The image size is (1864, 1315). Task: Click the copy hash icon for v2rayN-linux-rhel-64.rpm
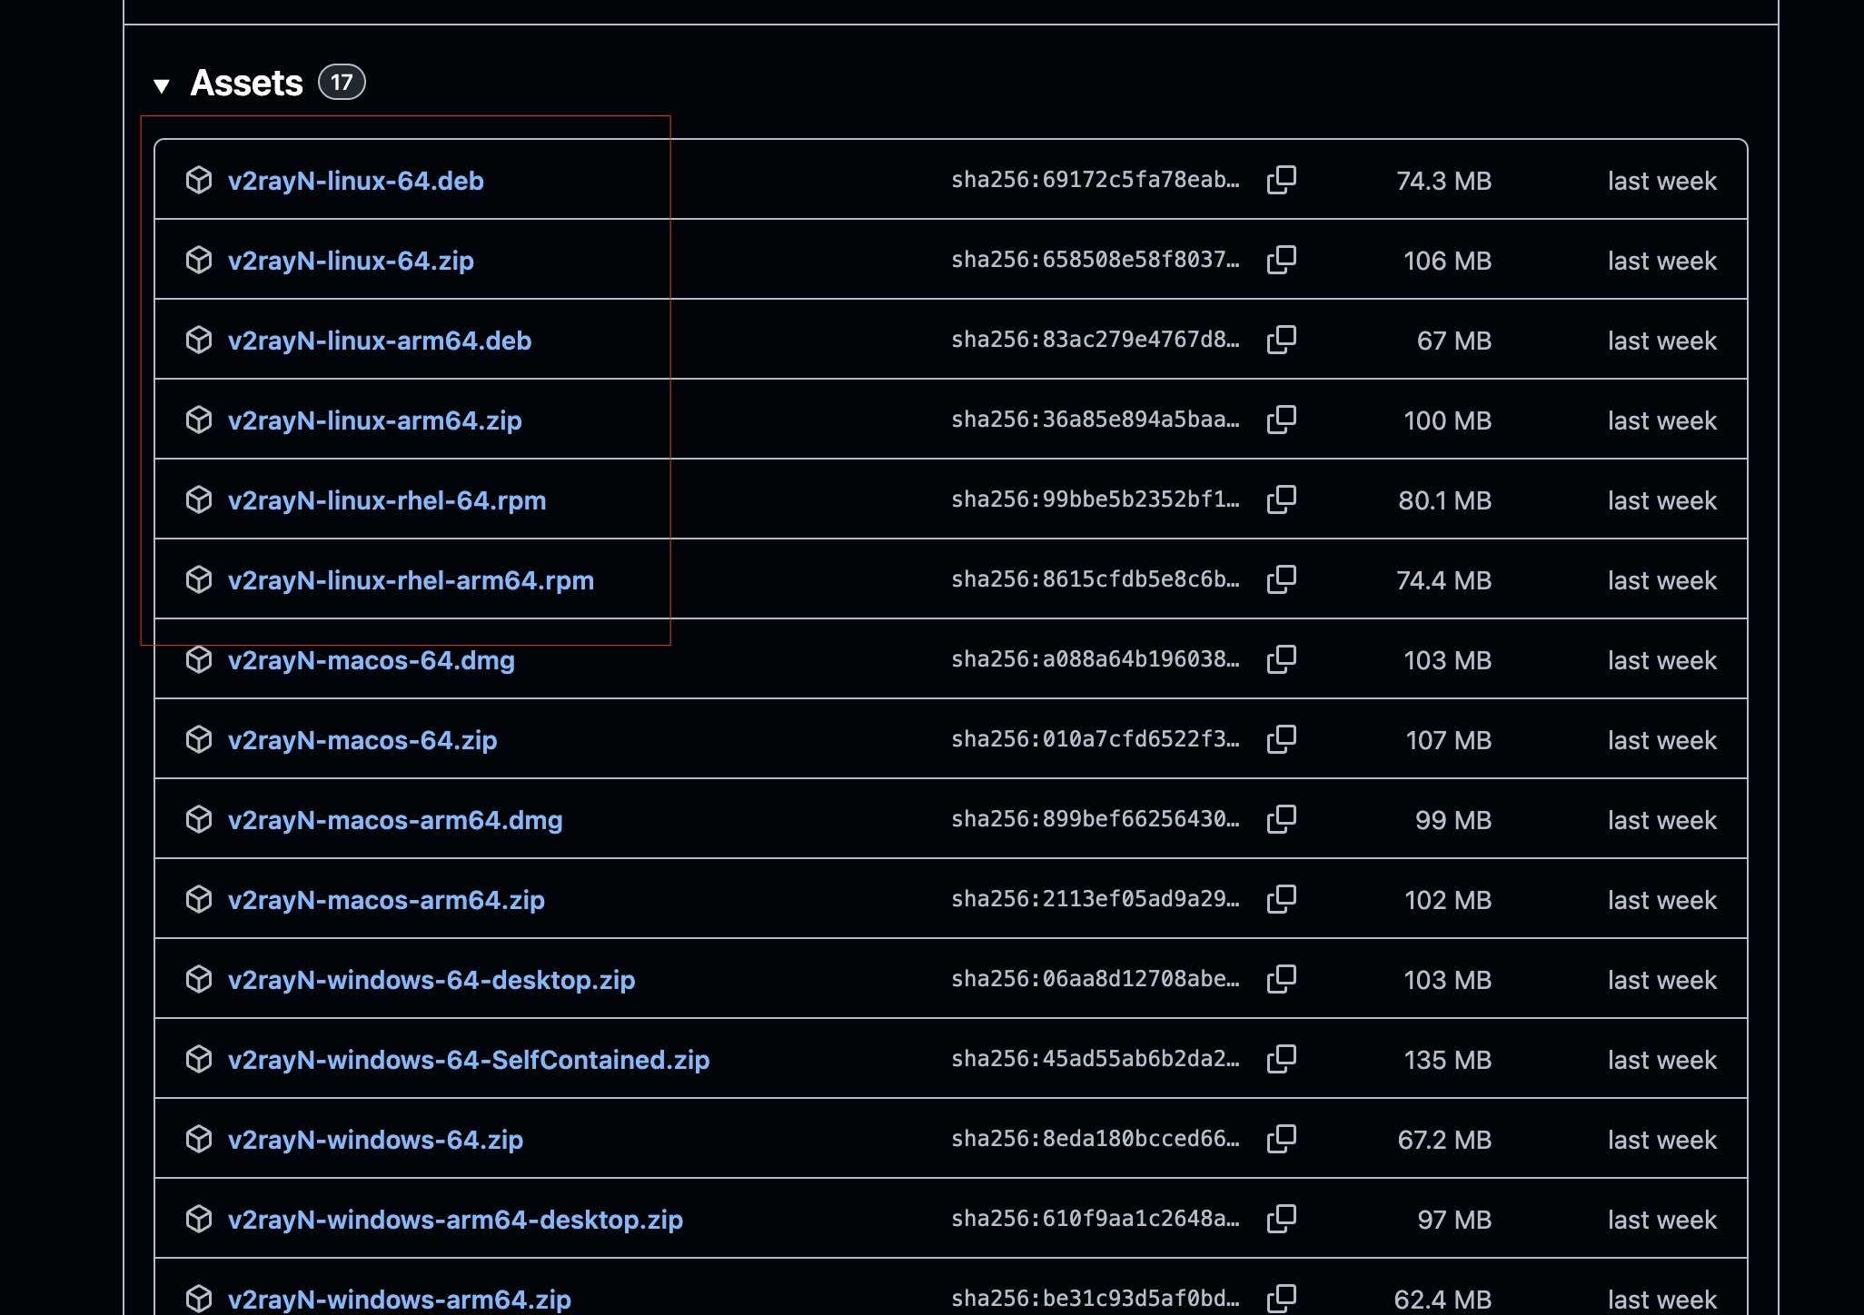pyautogui.click(x=1282, y=499)
